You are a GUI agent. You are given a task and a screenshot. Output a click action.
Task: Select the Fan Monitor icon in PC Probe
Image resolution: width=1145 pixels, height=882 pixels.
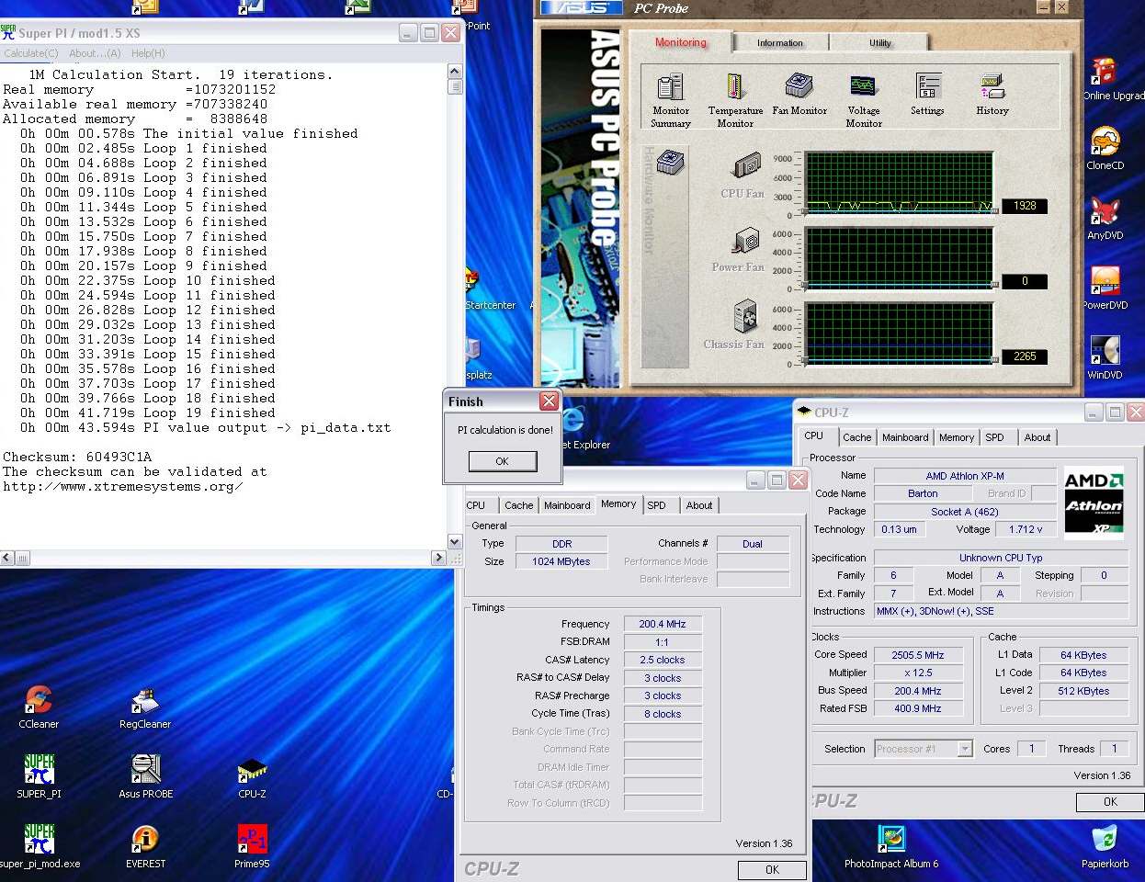pyautogui.click(x=799, y=94)
